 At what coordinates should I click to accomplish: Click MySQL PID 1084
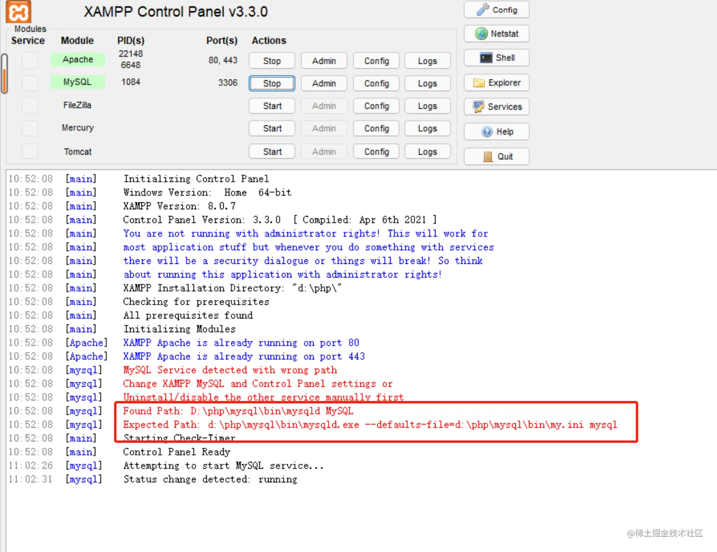(x=131, y=82)
